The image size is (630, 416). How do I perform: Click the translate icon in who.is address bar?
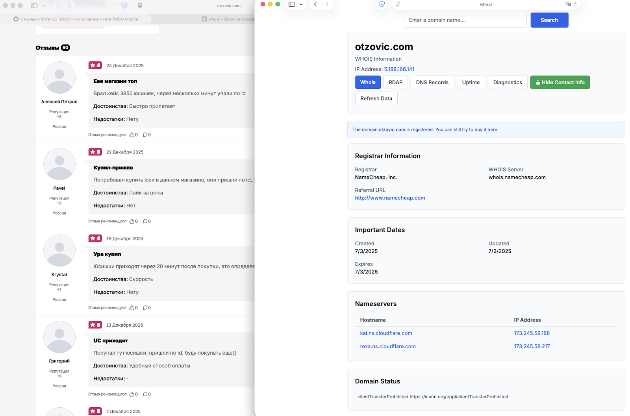pyautogui.click(x=568, y=4)
